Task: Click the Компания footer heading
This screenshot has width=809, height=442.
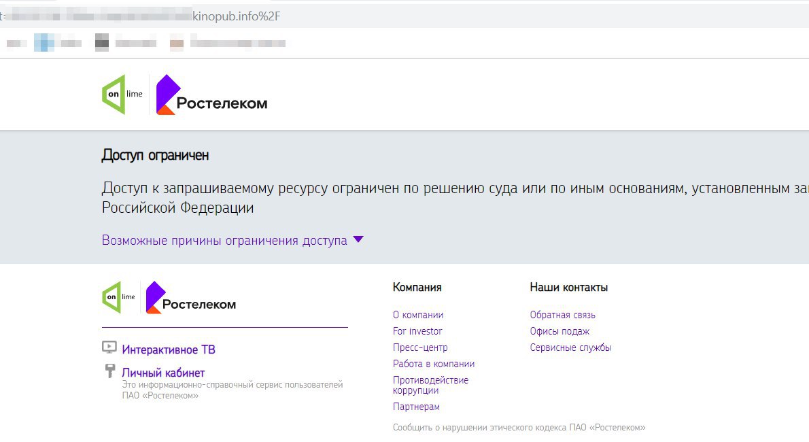Action: (417, 288)
